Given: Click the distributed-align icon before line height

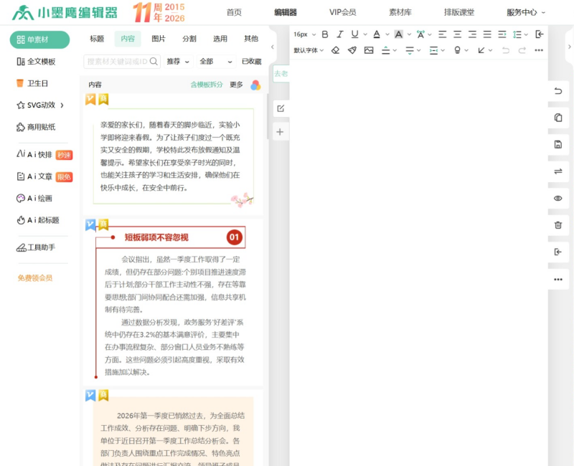Looking at the screenshot, I should (502, 34).
